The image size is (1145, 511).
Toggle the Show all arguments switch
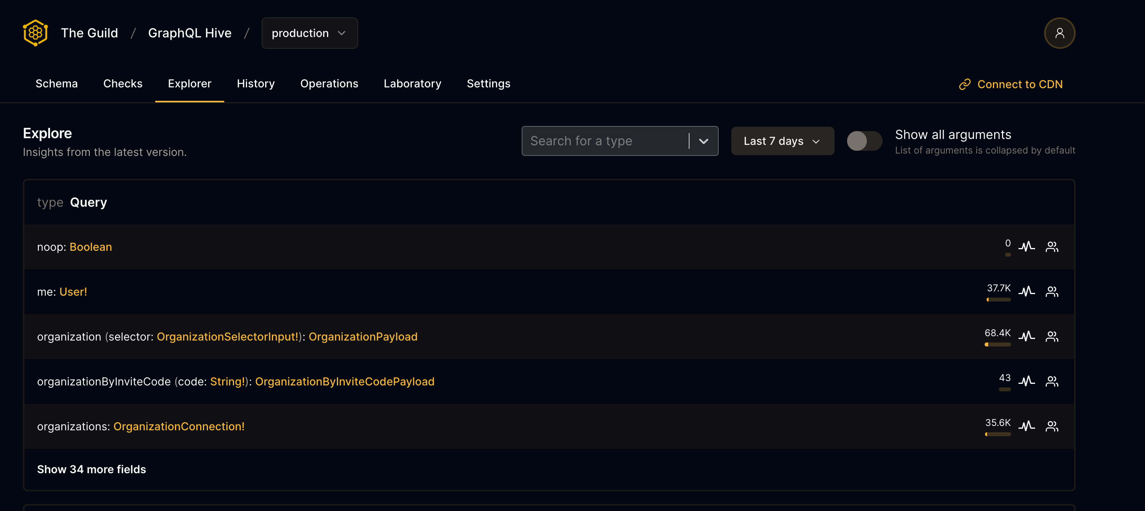click(864, 141)
